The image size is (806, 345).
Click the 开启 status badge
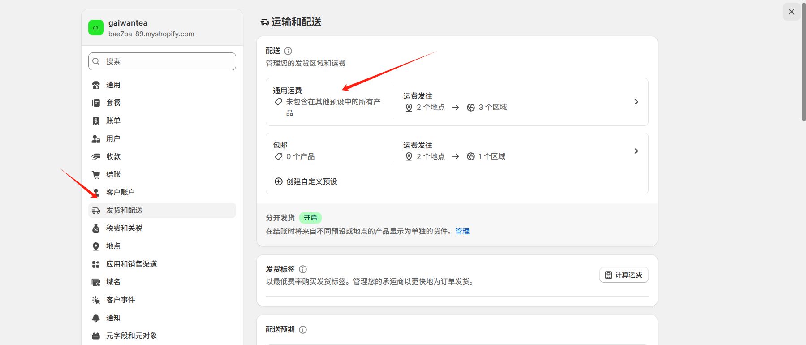tap(310, 218)
